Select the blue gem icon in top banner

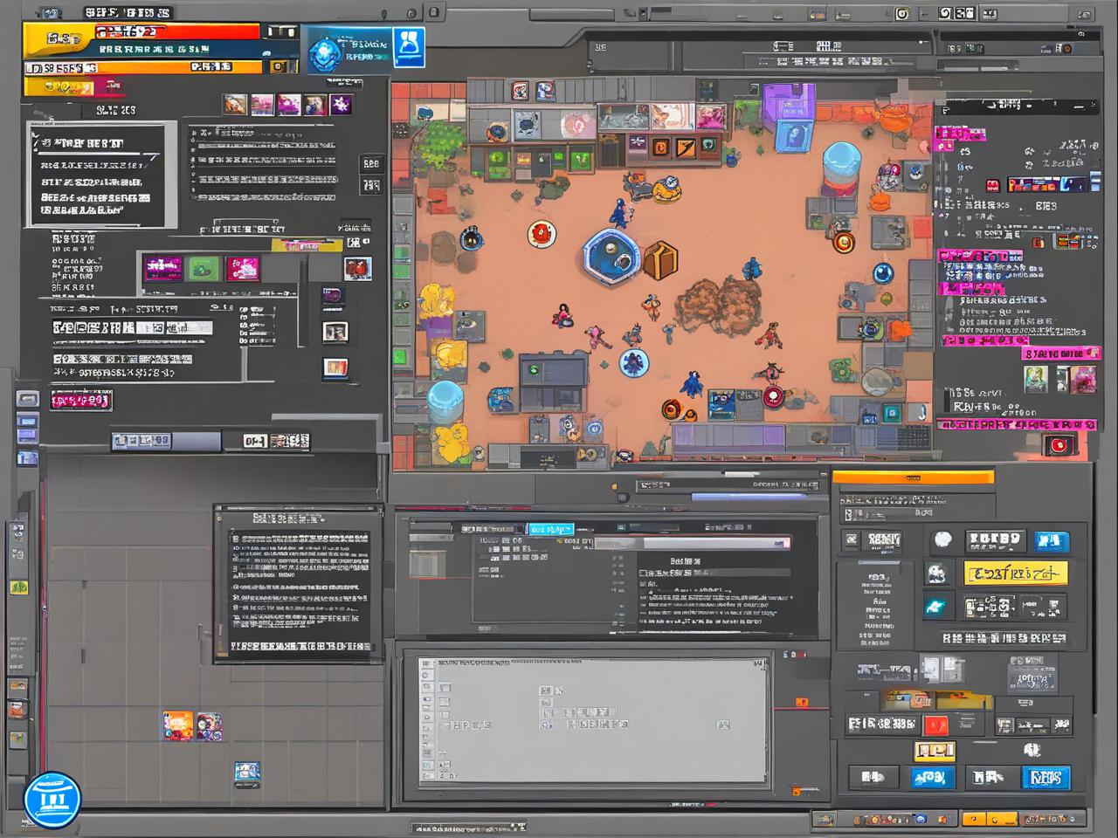(326, 52)
